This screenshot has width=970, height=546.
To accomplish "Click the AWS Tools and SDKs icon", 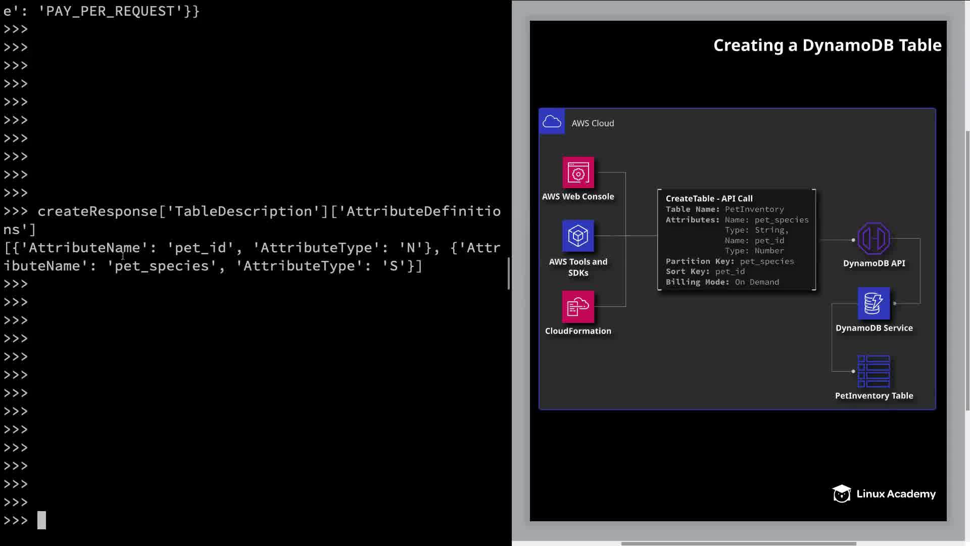I will 578,236.
